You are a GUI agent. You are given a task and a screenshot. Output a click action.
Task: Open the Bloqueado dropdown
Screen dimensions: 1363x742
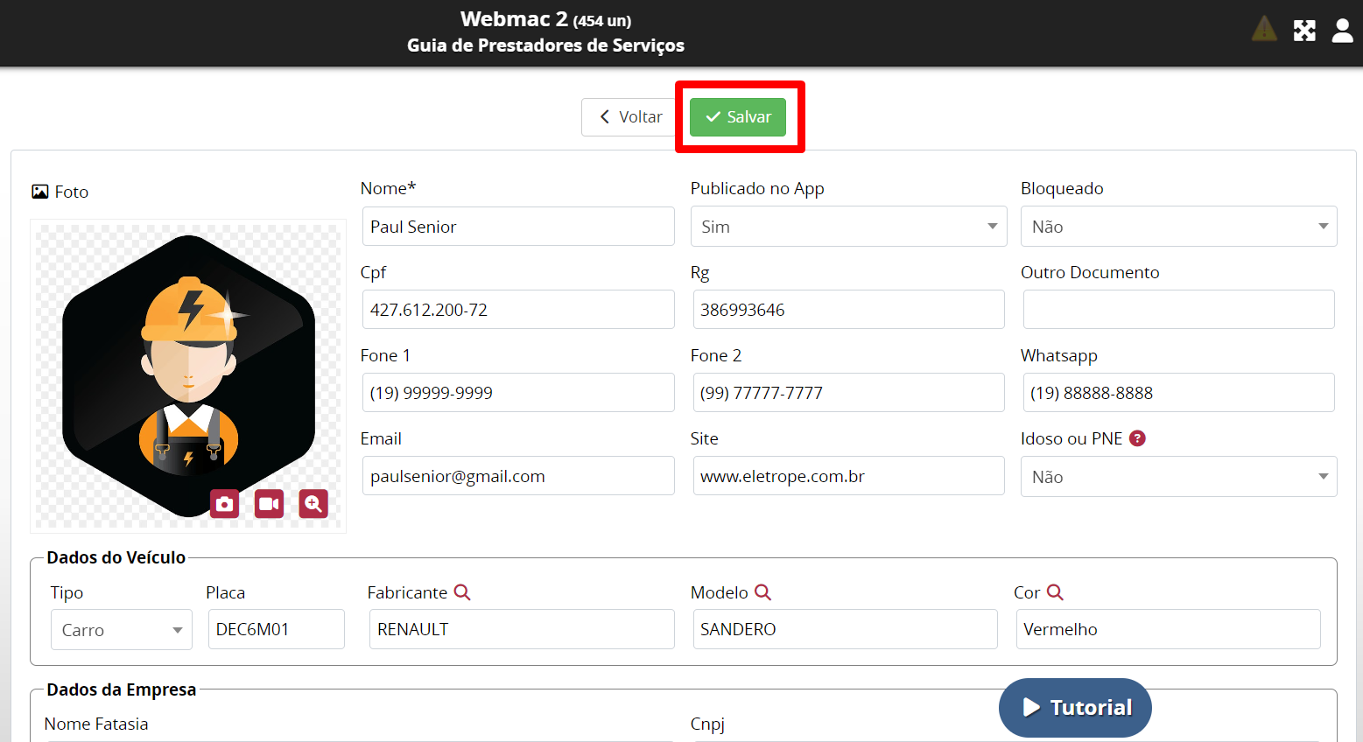point(1177,227)
